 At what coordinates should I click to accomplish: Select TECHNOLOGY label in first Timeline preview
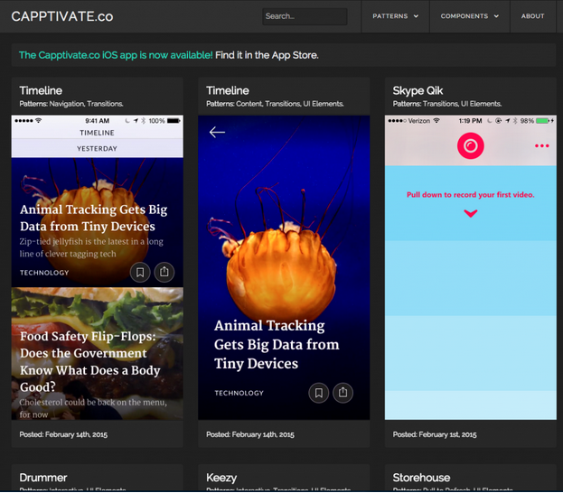[44, 273]
